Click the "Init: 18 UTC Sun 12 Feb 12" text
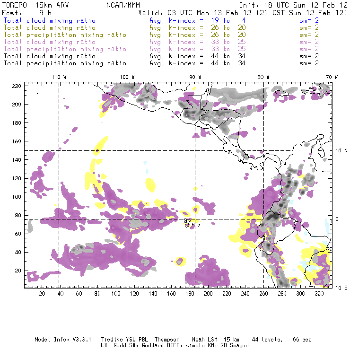350x350 pixels. [293, 5]
